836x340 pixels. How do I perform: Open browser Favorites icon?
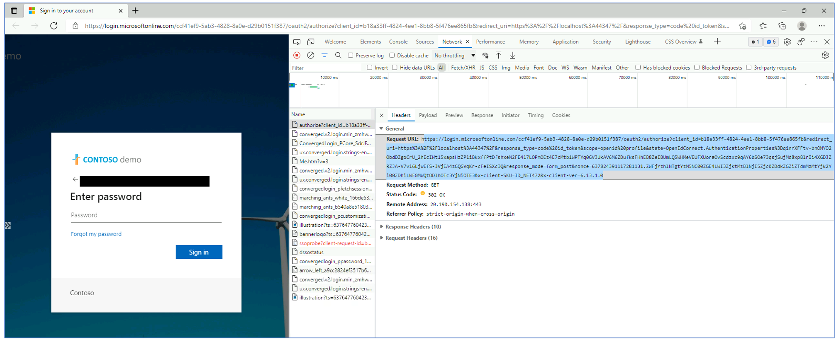(x=763, y=26)
